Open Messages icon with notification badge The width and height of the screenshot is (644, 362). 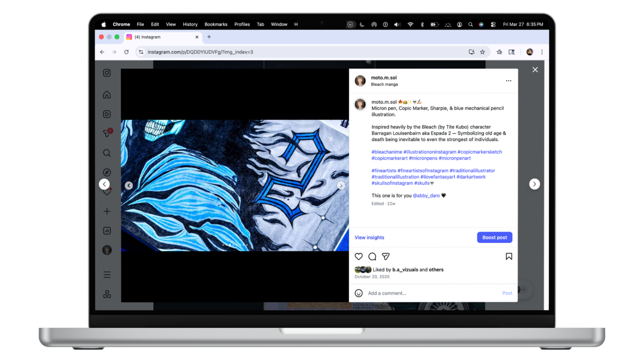[x=107, y=133]
